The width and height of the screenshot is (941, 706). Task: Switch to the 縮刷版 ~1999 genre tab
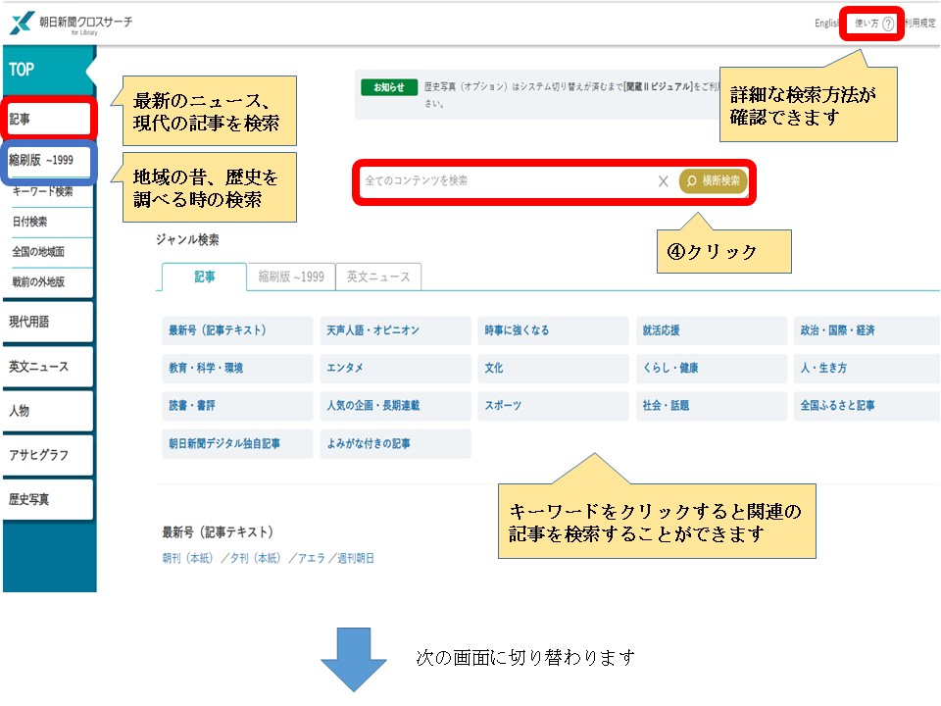point(291,277)
